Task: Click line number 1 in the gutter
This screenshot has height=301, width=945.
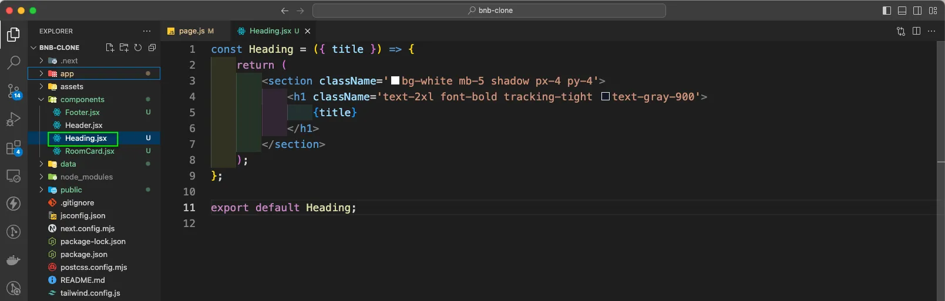Action: (x=192, y=49)
